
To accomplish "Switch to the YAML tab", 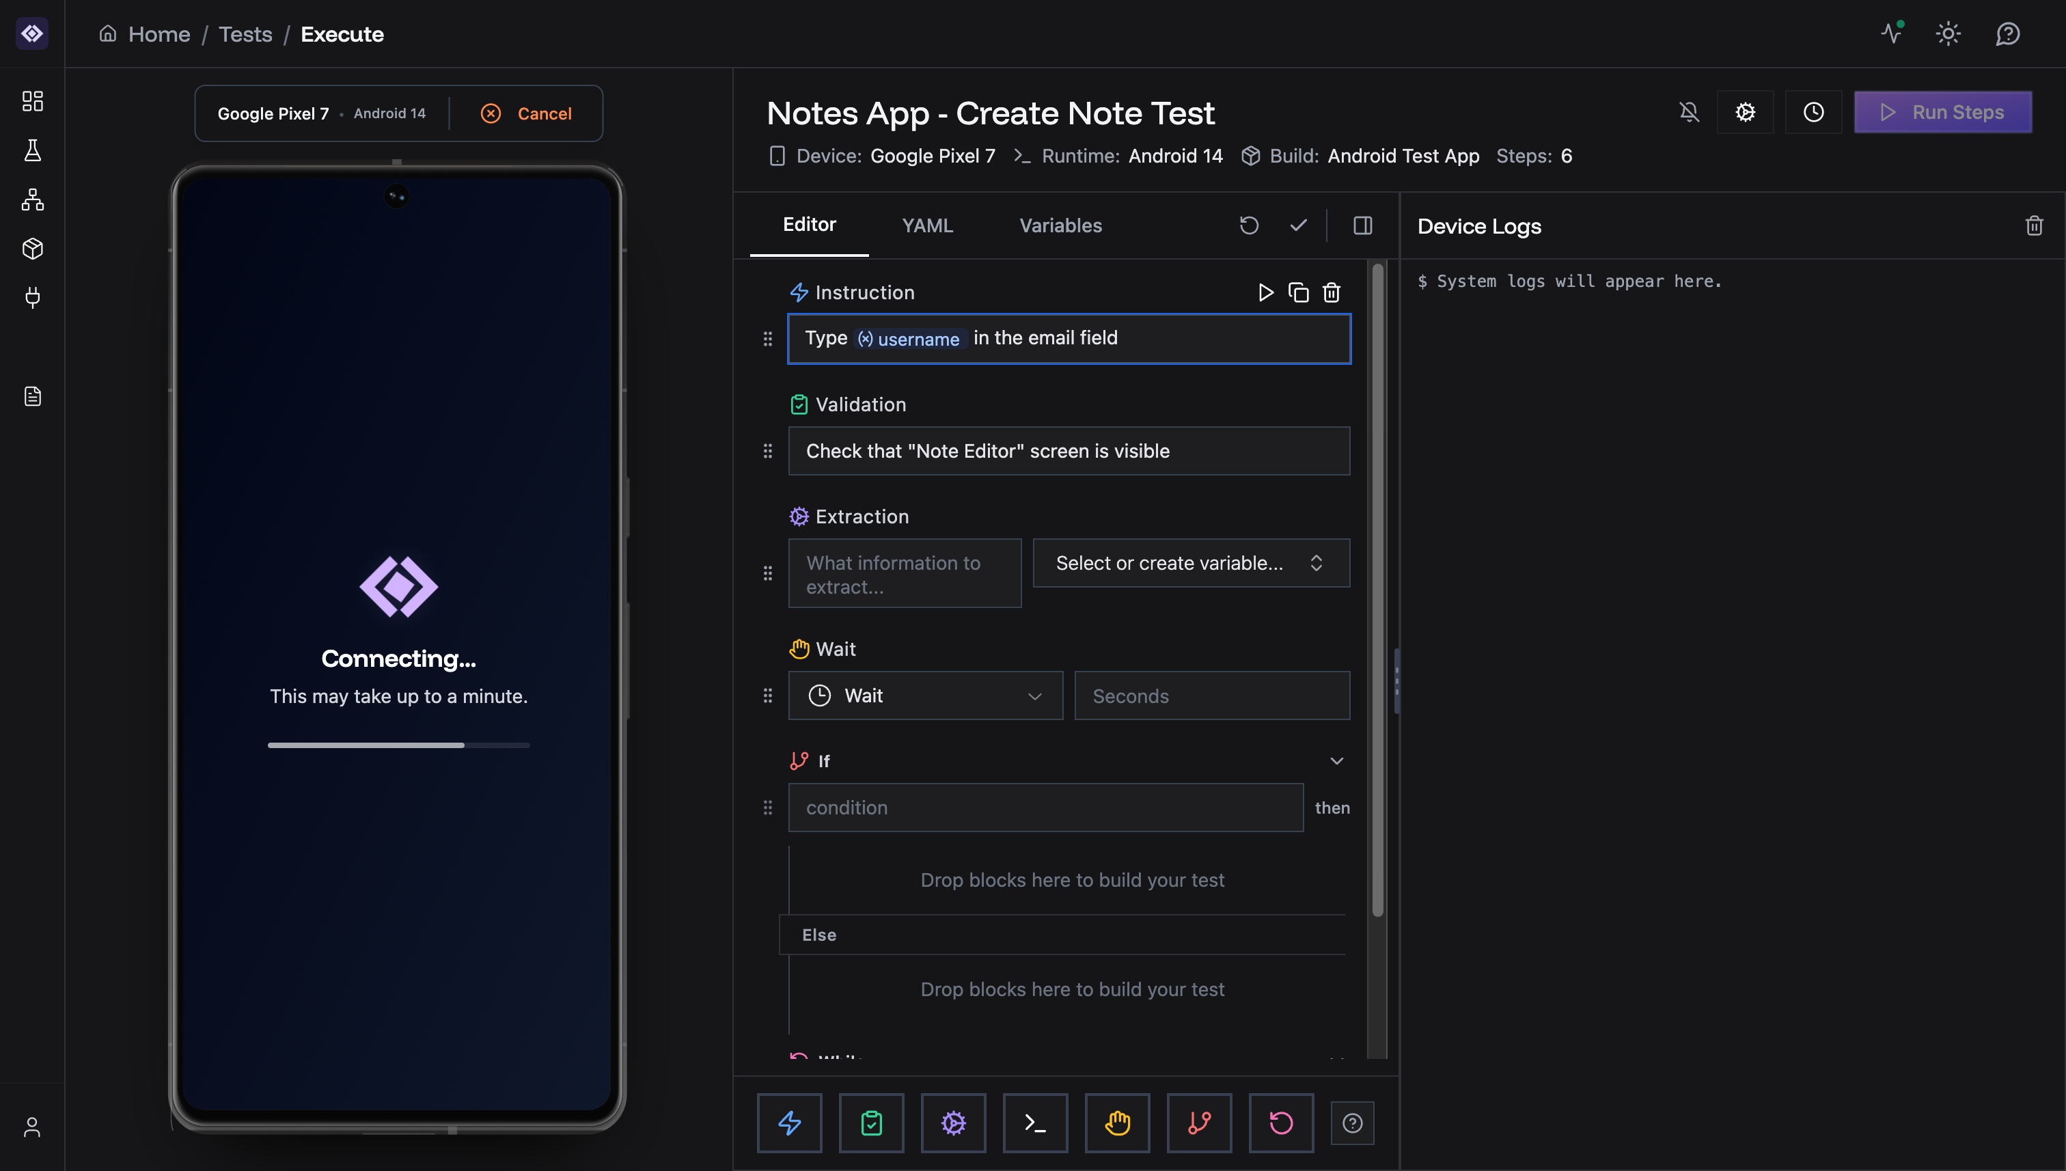I will tap(927, 225).
